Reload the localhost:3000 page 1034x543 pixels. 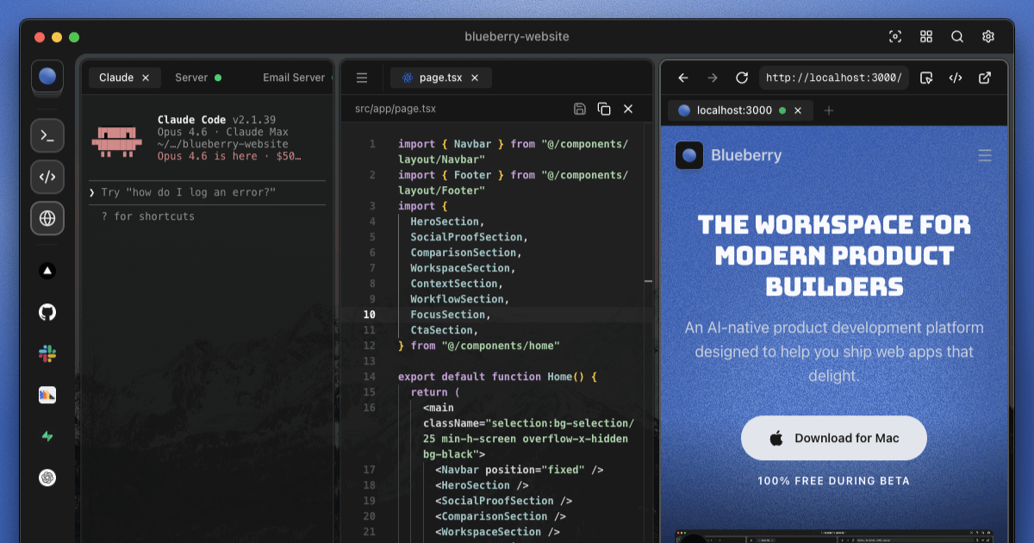[x=741, y=78]
